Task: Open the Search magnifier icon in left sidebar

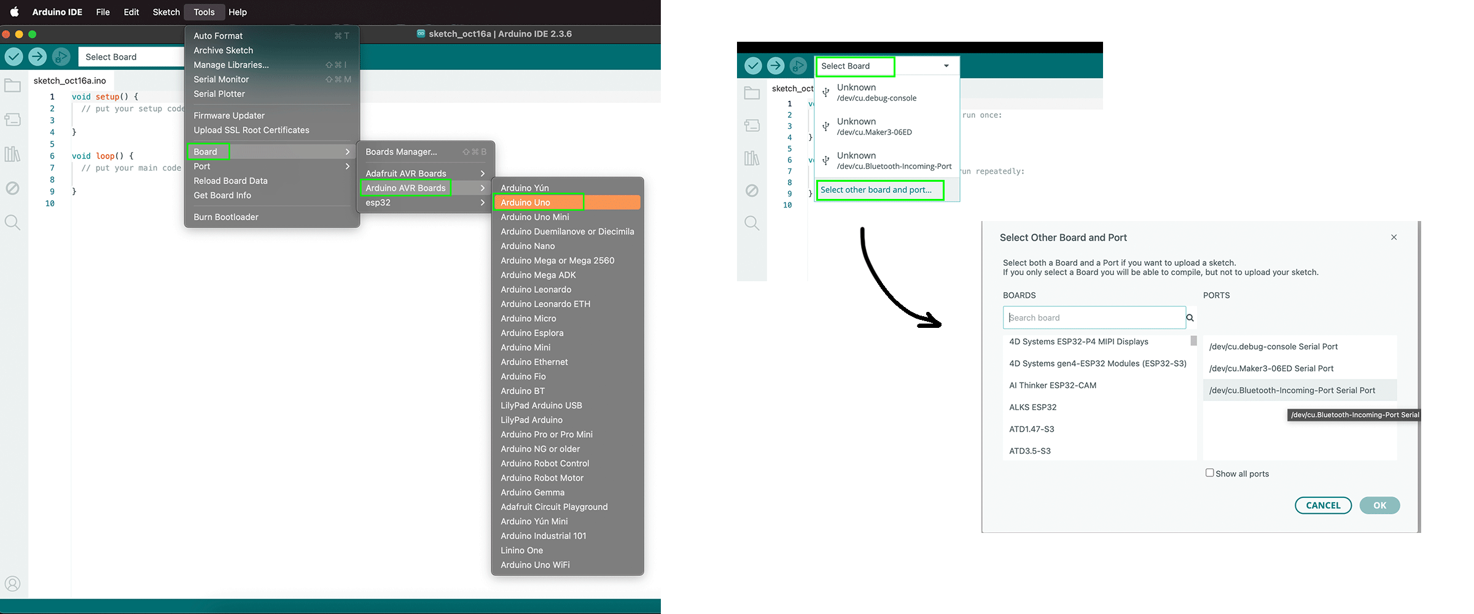Action: click(x=12, y=222)
